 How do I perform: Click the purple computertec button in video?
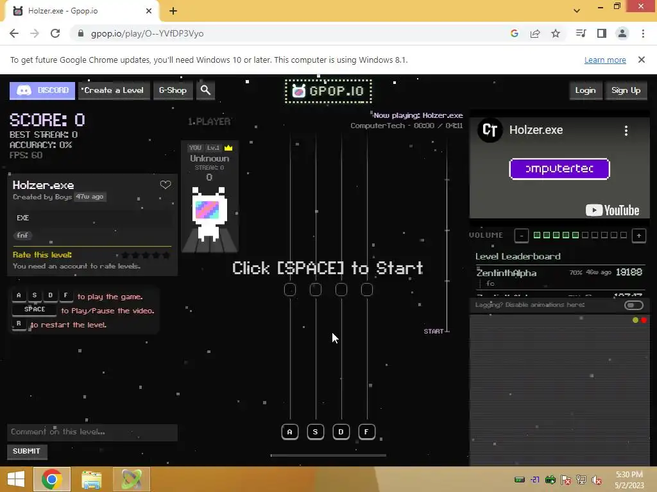point(559,168)
